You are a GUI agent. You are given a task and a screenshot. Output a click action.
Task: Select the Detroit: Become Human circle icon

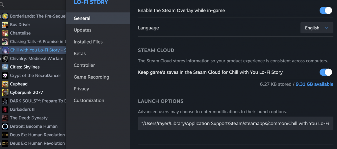click(5, 126)
